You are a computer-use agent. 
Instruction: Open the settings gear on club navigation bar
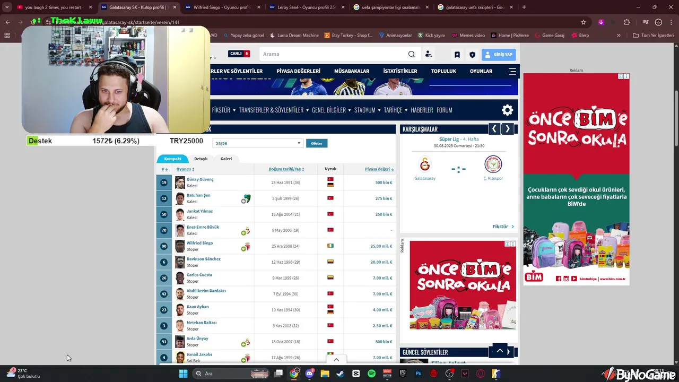point(508,110)
